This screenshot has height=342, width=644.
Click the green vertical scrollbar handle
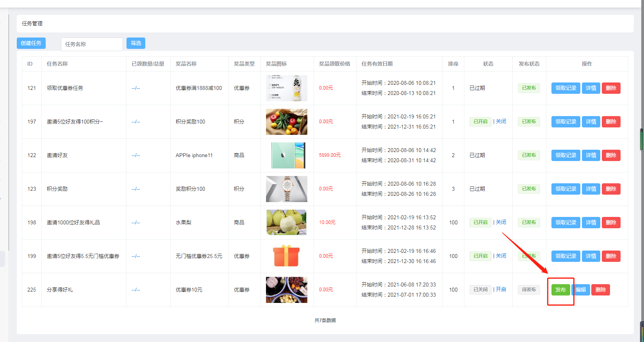[x=641, y=140]
